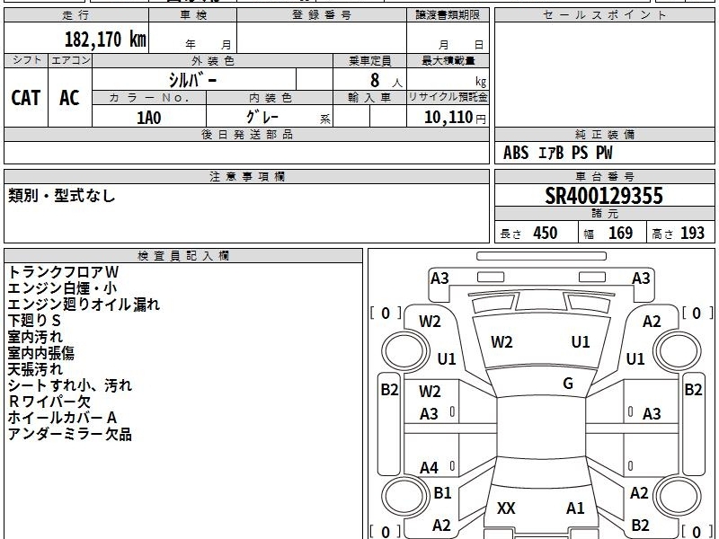Select the セールスポイント header

[604, 15]
